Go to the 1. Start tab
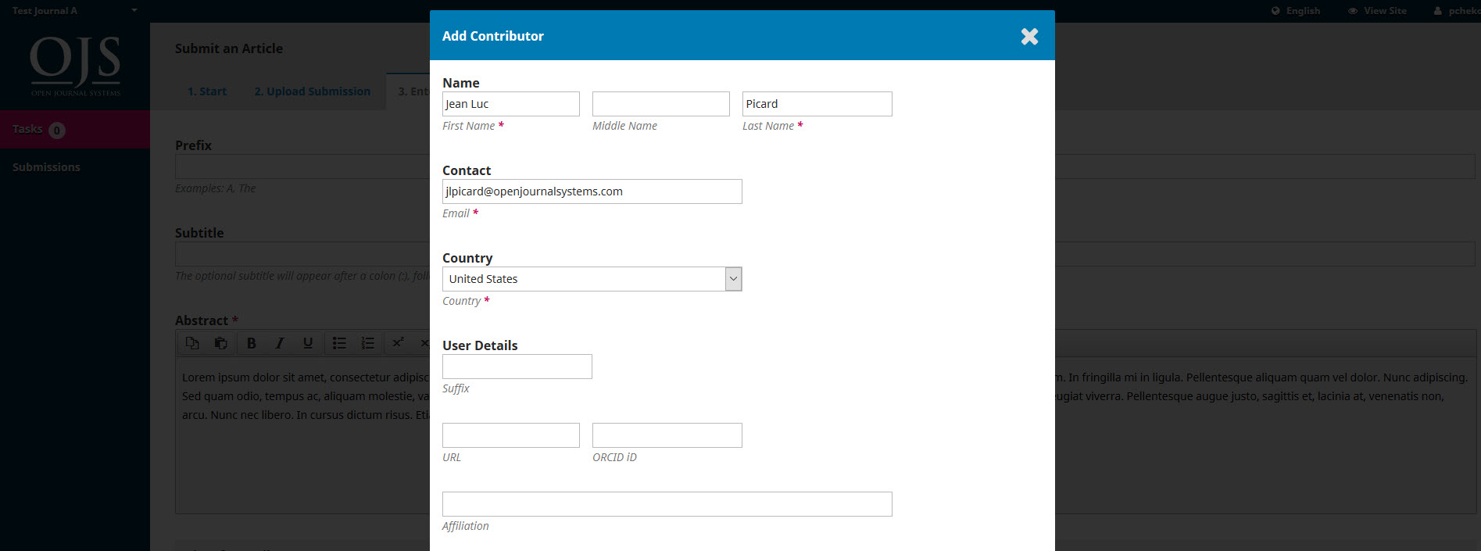Viewport: 1481px width, 551px height. click(207, 91)
